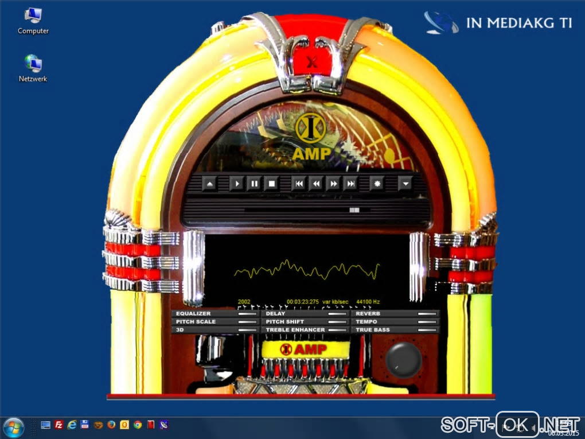This screenshot has height=439, width=585.
Task: Click the yellow AMP logo plate
Action: [306, 350]
